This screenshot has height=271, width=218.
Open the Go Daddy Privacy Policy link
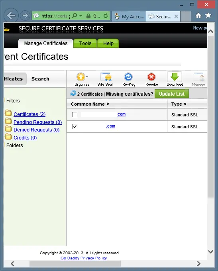pos(84,258)
